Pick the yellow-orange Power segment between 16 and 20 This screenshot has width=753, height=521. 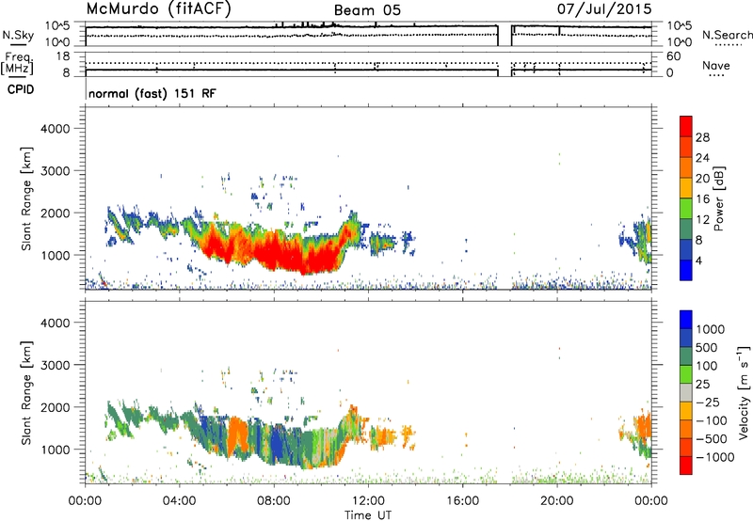[686, 187]
